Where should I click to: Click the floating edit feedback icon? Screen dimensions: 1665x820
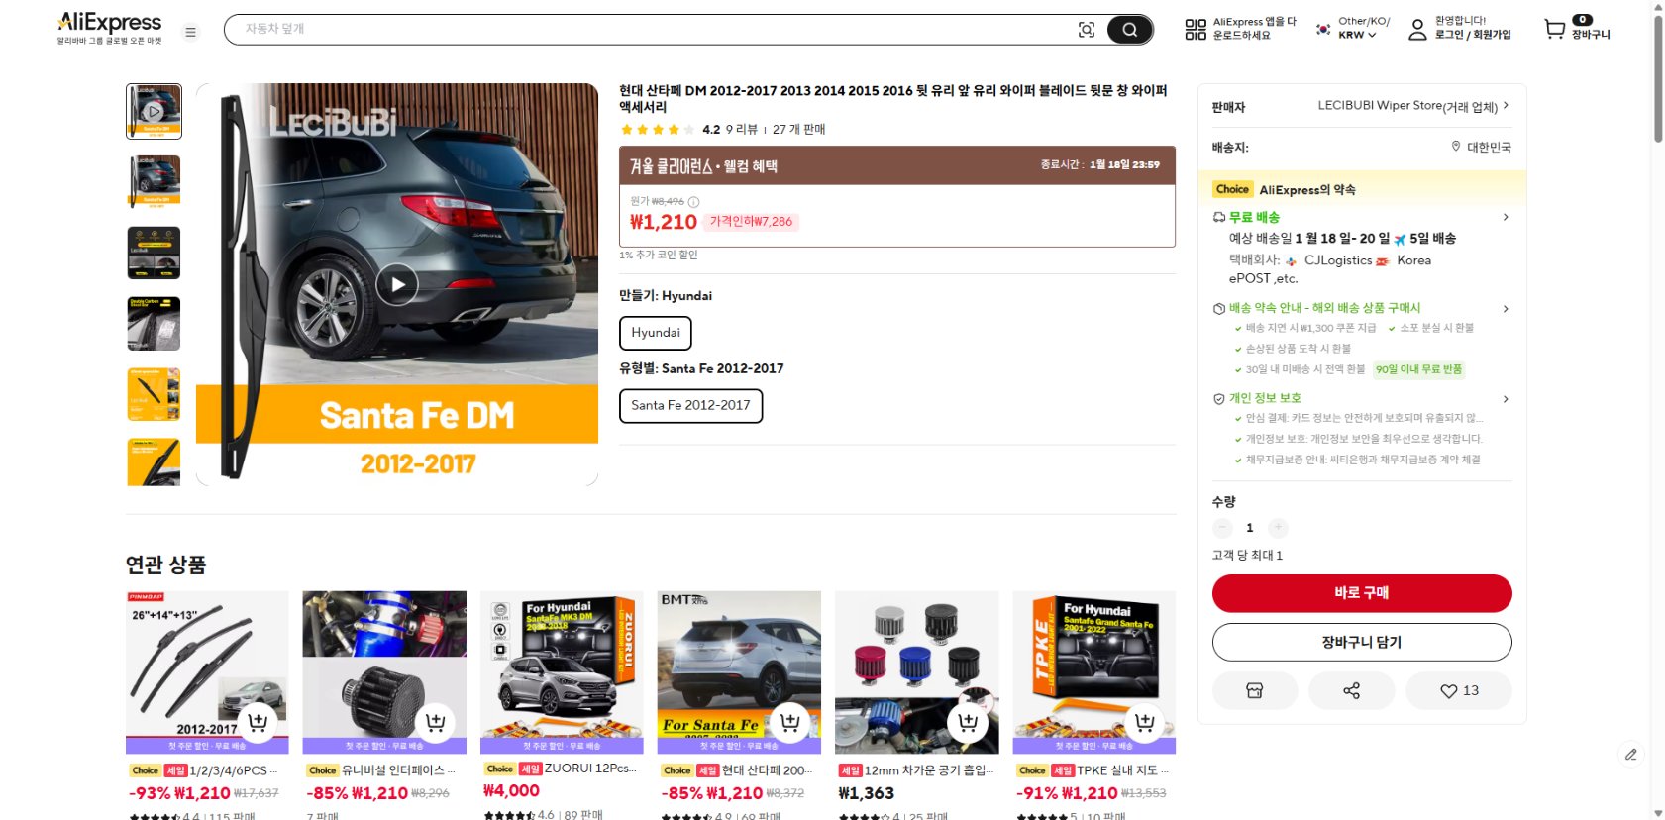[x=1630, y=755]
